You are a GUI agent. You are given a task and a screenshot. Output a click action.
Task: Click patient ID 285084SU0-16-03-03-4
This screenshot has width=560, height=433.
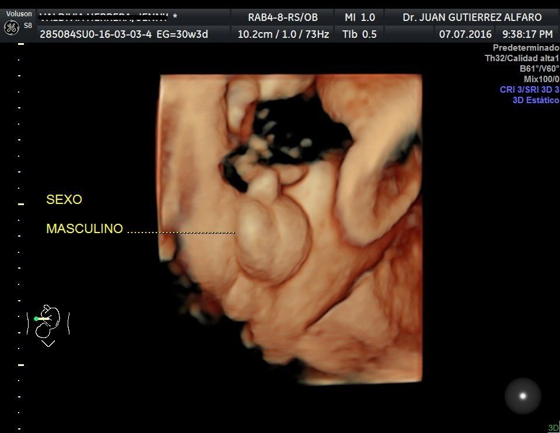pyautogui.click(x=95, y=34)
